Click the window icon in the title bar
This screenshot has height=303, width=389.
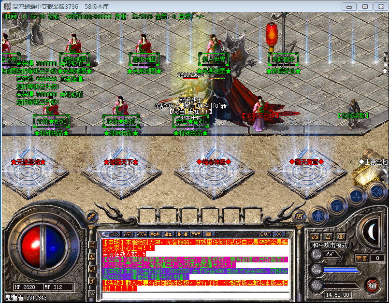(7, 6)
